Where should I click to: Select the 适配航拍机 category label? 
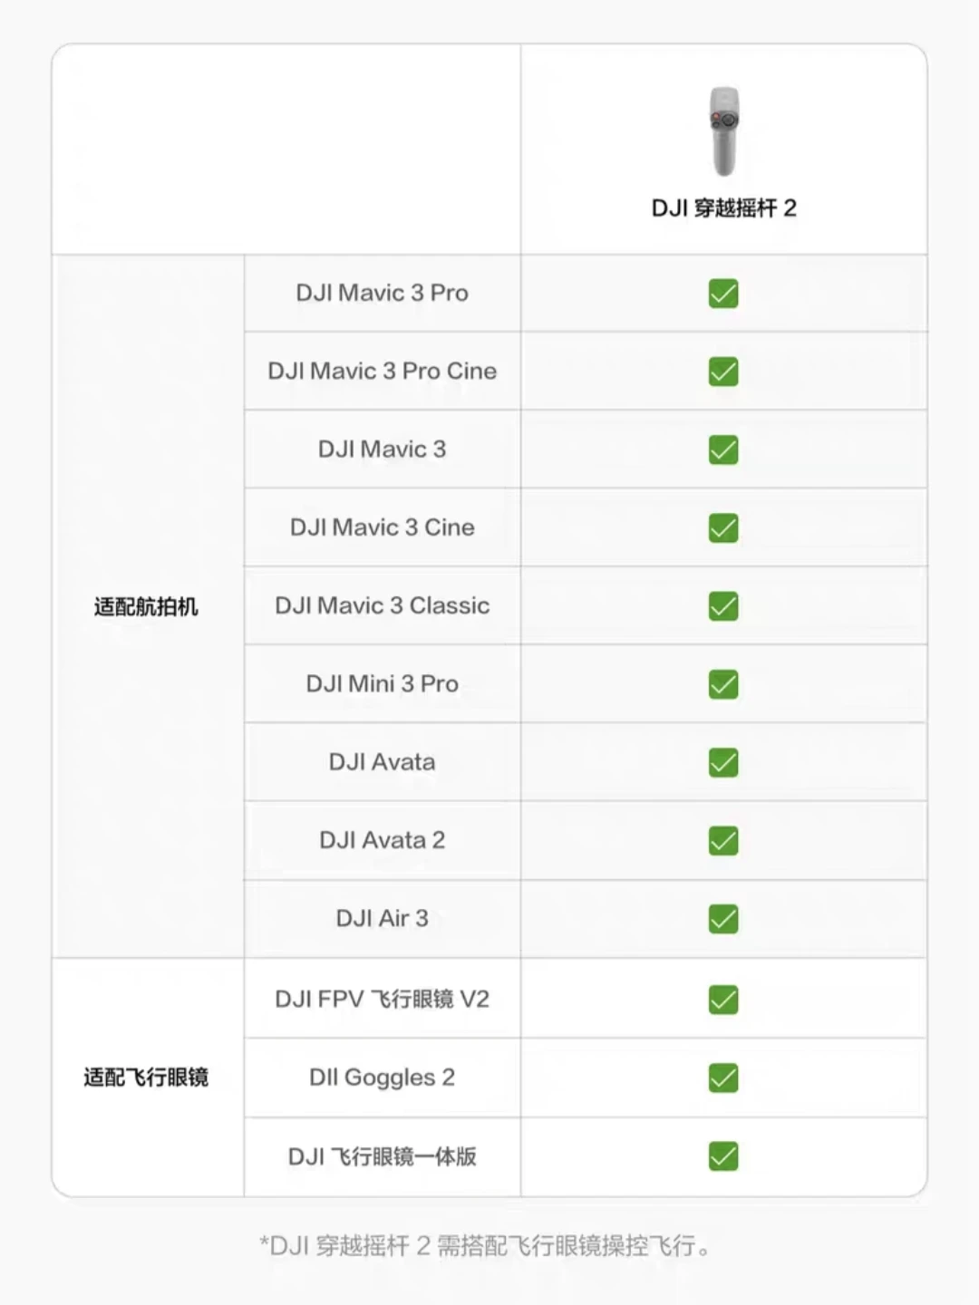(x=146, y=606)
